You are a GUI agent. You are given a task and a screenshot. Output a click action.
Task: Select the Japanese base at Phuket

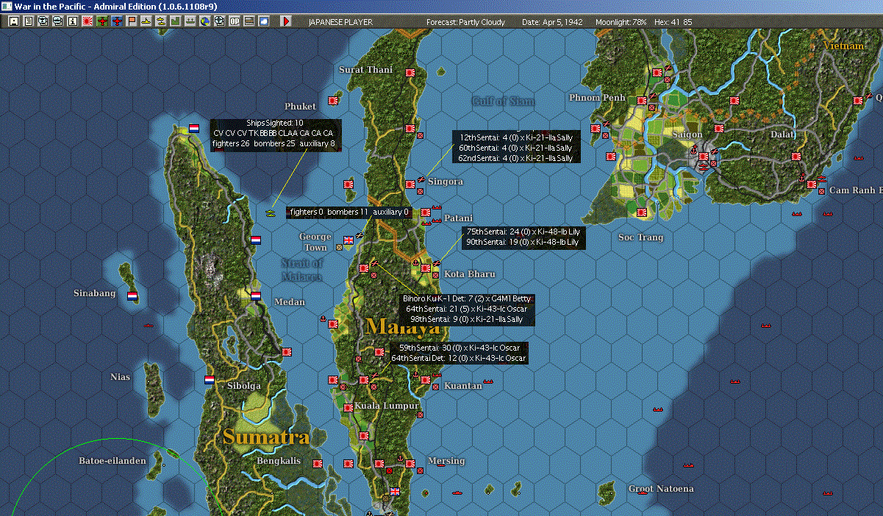[332, 99]
